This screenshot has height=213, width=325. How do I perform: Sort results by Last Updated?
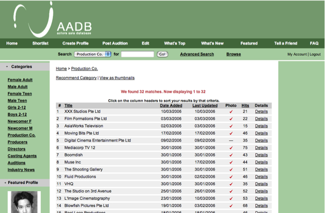pyautogui.click(x=205, y=106)
